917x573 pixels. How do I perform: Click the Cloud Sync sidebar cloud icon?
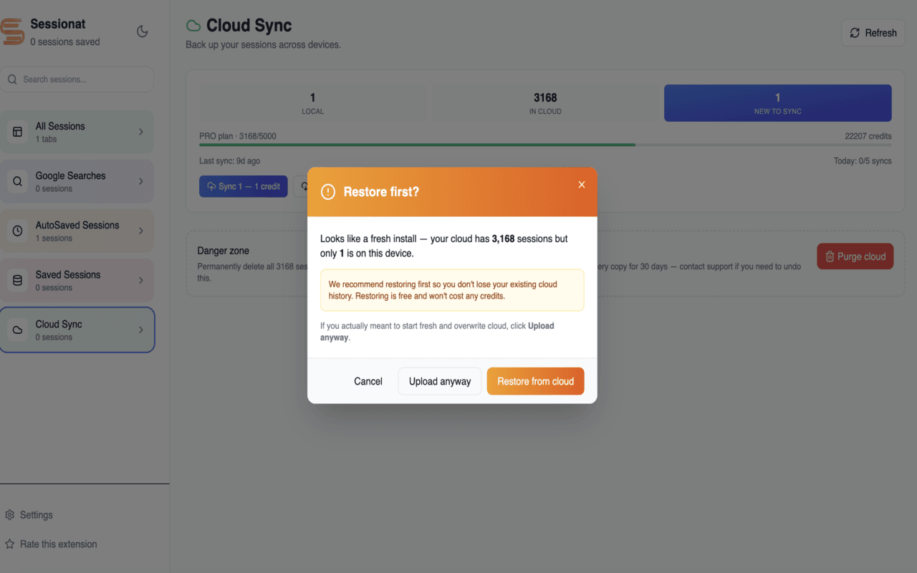[18, 329]
